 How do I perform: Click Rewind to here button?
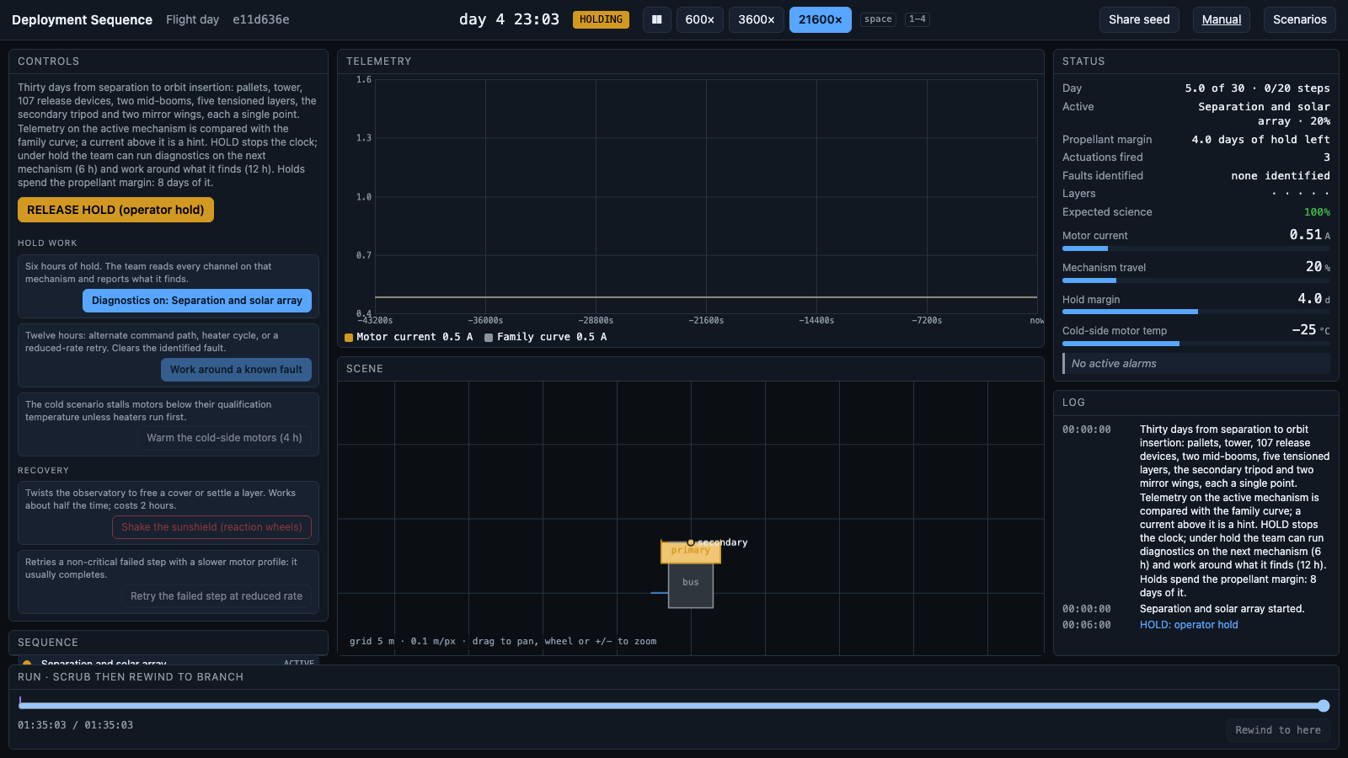click(x=1278, y=730)
